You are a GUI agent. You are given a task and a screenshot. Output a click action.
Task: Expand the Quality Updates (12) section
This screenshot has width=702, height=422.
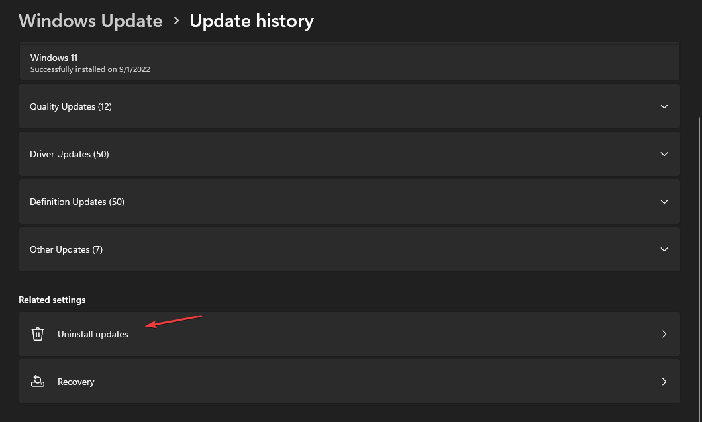[x=349, y=106]
